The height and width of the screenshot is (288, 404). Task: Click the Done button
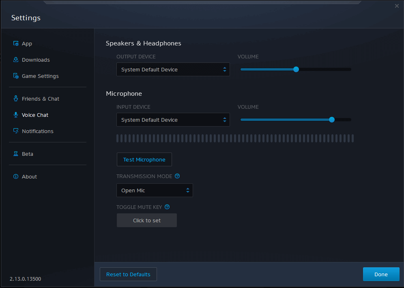click(381, 275)
